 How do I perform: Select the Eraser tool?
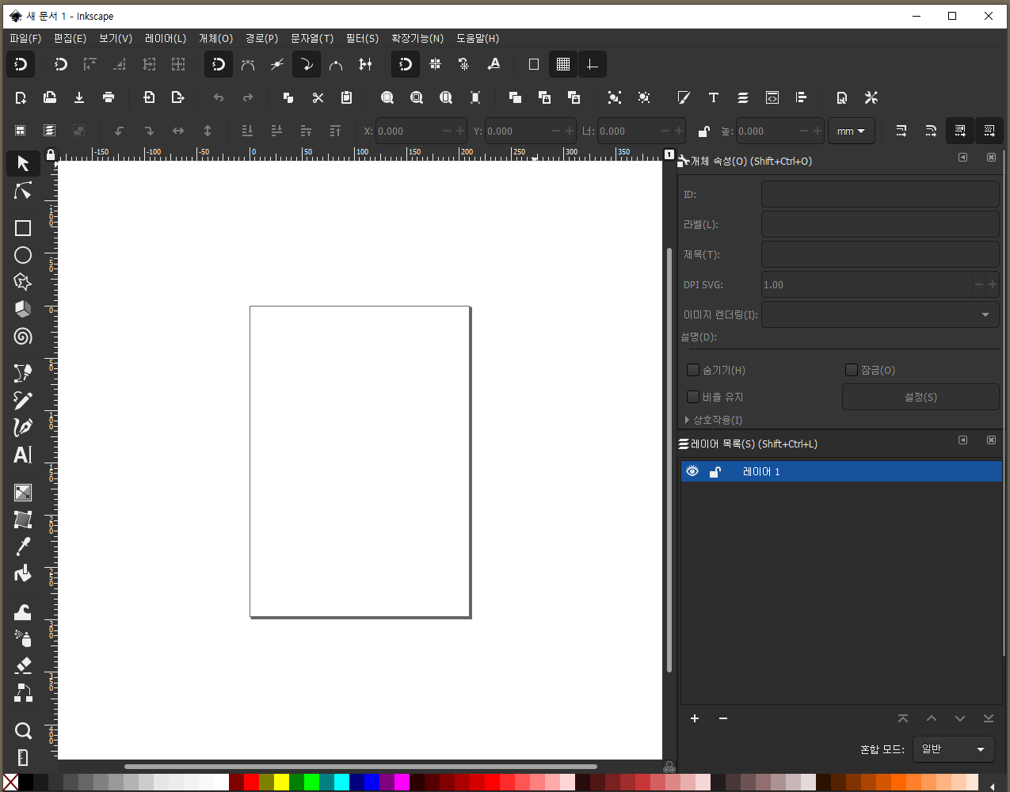(x=23, y=665)
